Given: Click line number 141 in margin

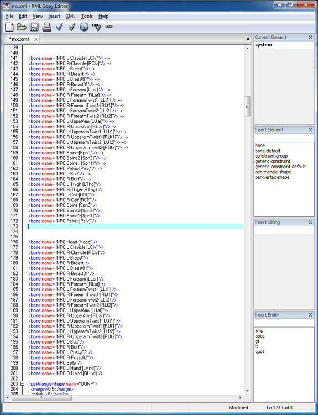Looking at the screenshot, I should 14,58.
